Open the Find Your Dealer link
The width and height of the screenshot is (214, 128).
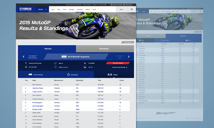tap(103, 5)
